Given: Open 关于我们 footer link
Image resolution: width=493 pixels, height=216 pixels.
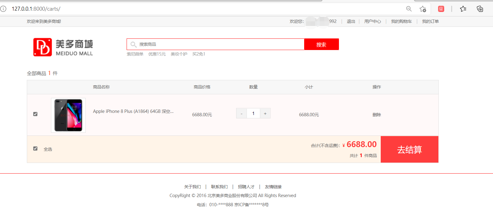Looking at the screenshot, I should point(193,187).
